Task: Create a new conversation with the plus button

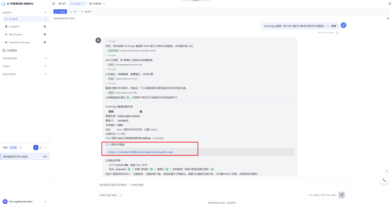Action: pos(35,148)
